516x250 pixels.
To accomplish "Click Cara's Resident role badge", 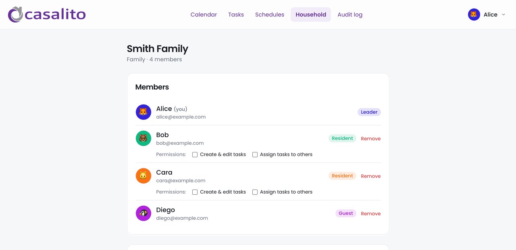I will [342, 176].
